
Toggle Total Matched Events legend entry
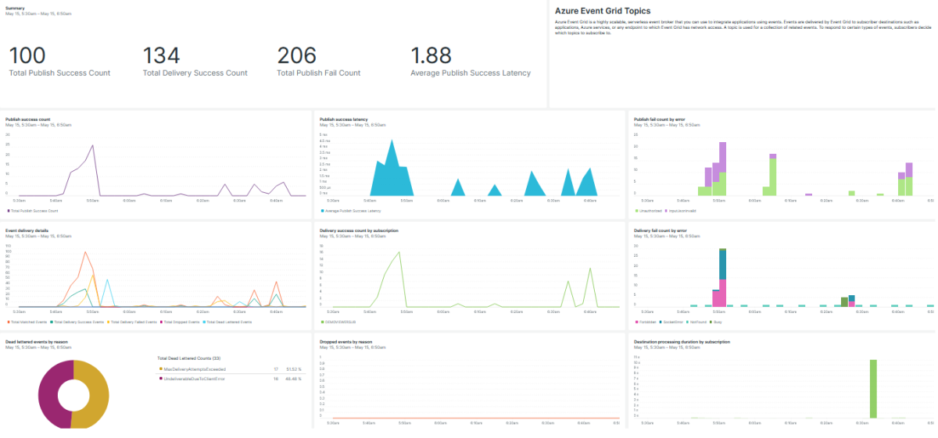pos(26,322)
